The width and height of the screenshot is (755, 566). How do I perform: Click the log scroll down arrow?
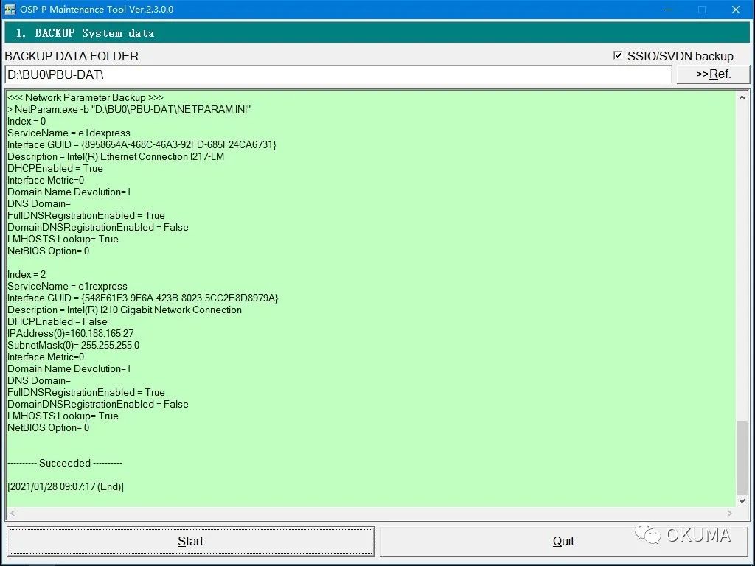pos(742,500)
